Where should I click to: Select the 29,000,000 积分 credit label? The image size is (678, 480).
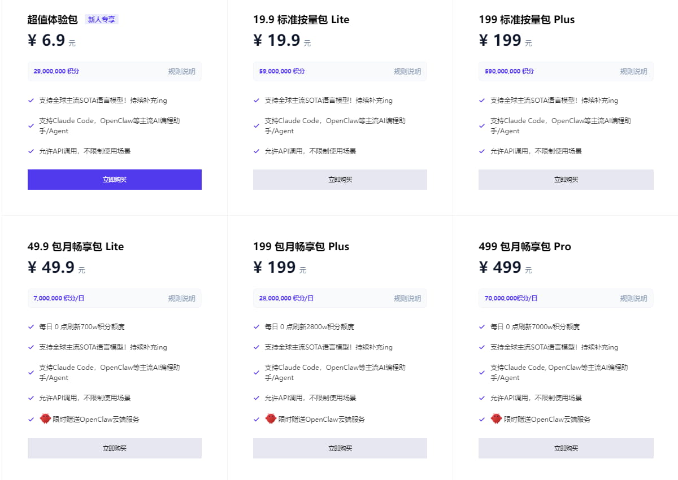coord(57,71)
